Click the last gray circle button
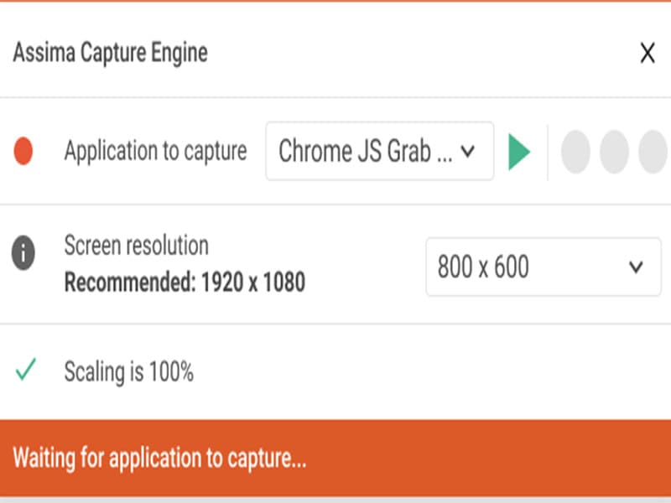671x503 pixels. pos(653,153)
